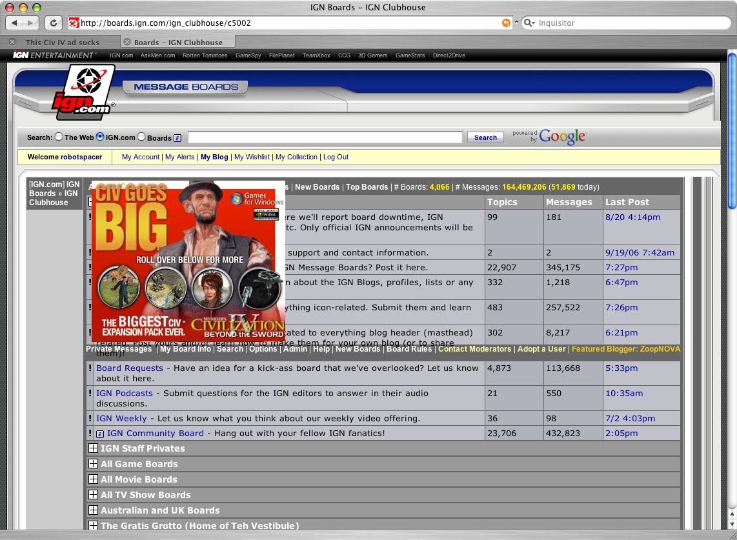The image size is (737, 540).
Task: Click the IGN.com logo
Action: (83, 92)
